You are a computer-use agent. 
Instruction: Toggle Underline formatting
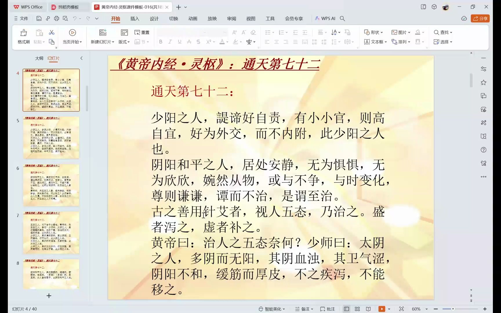tap(180, 42)
